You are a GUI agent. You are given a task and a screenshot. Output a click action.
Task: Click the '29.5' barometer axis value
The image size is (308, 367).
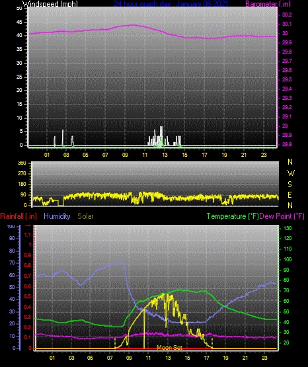click(287, 79)
